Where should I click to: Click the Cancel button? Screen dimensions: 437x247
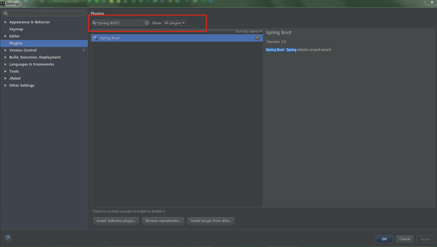pos(405,239)
